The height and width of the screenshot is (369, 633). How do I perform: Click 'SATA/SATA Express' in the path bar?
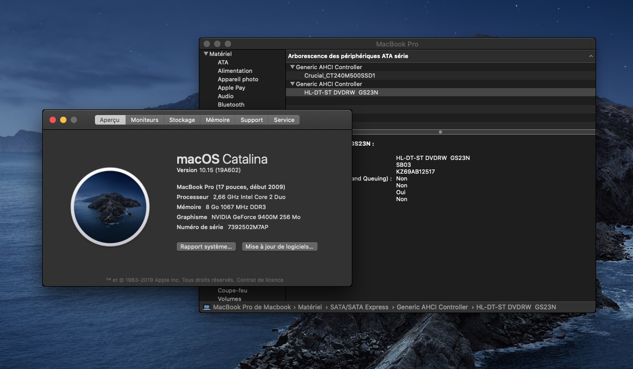tap(359, 307)
